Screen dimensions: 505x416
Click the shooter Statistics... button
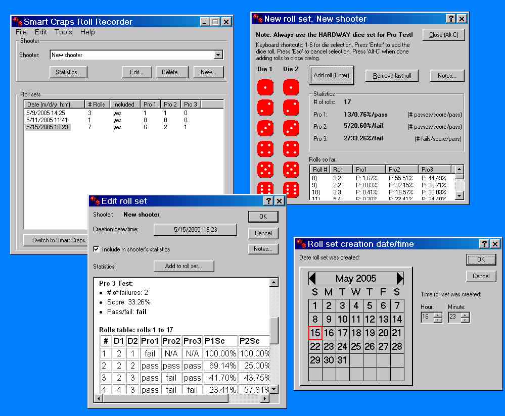(68, 72)
